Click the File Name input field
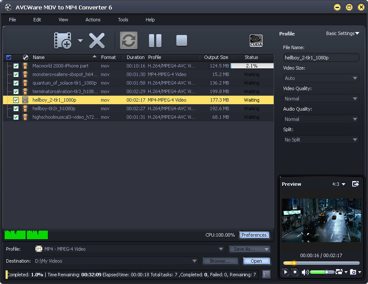This screenshot has width=368, height=284. 321,58
